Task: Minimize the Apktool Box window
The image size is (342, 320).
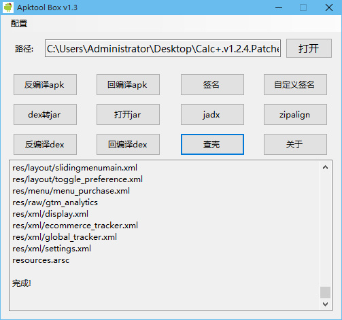Action: point(279,7)
